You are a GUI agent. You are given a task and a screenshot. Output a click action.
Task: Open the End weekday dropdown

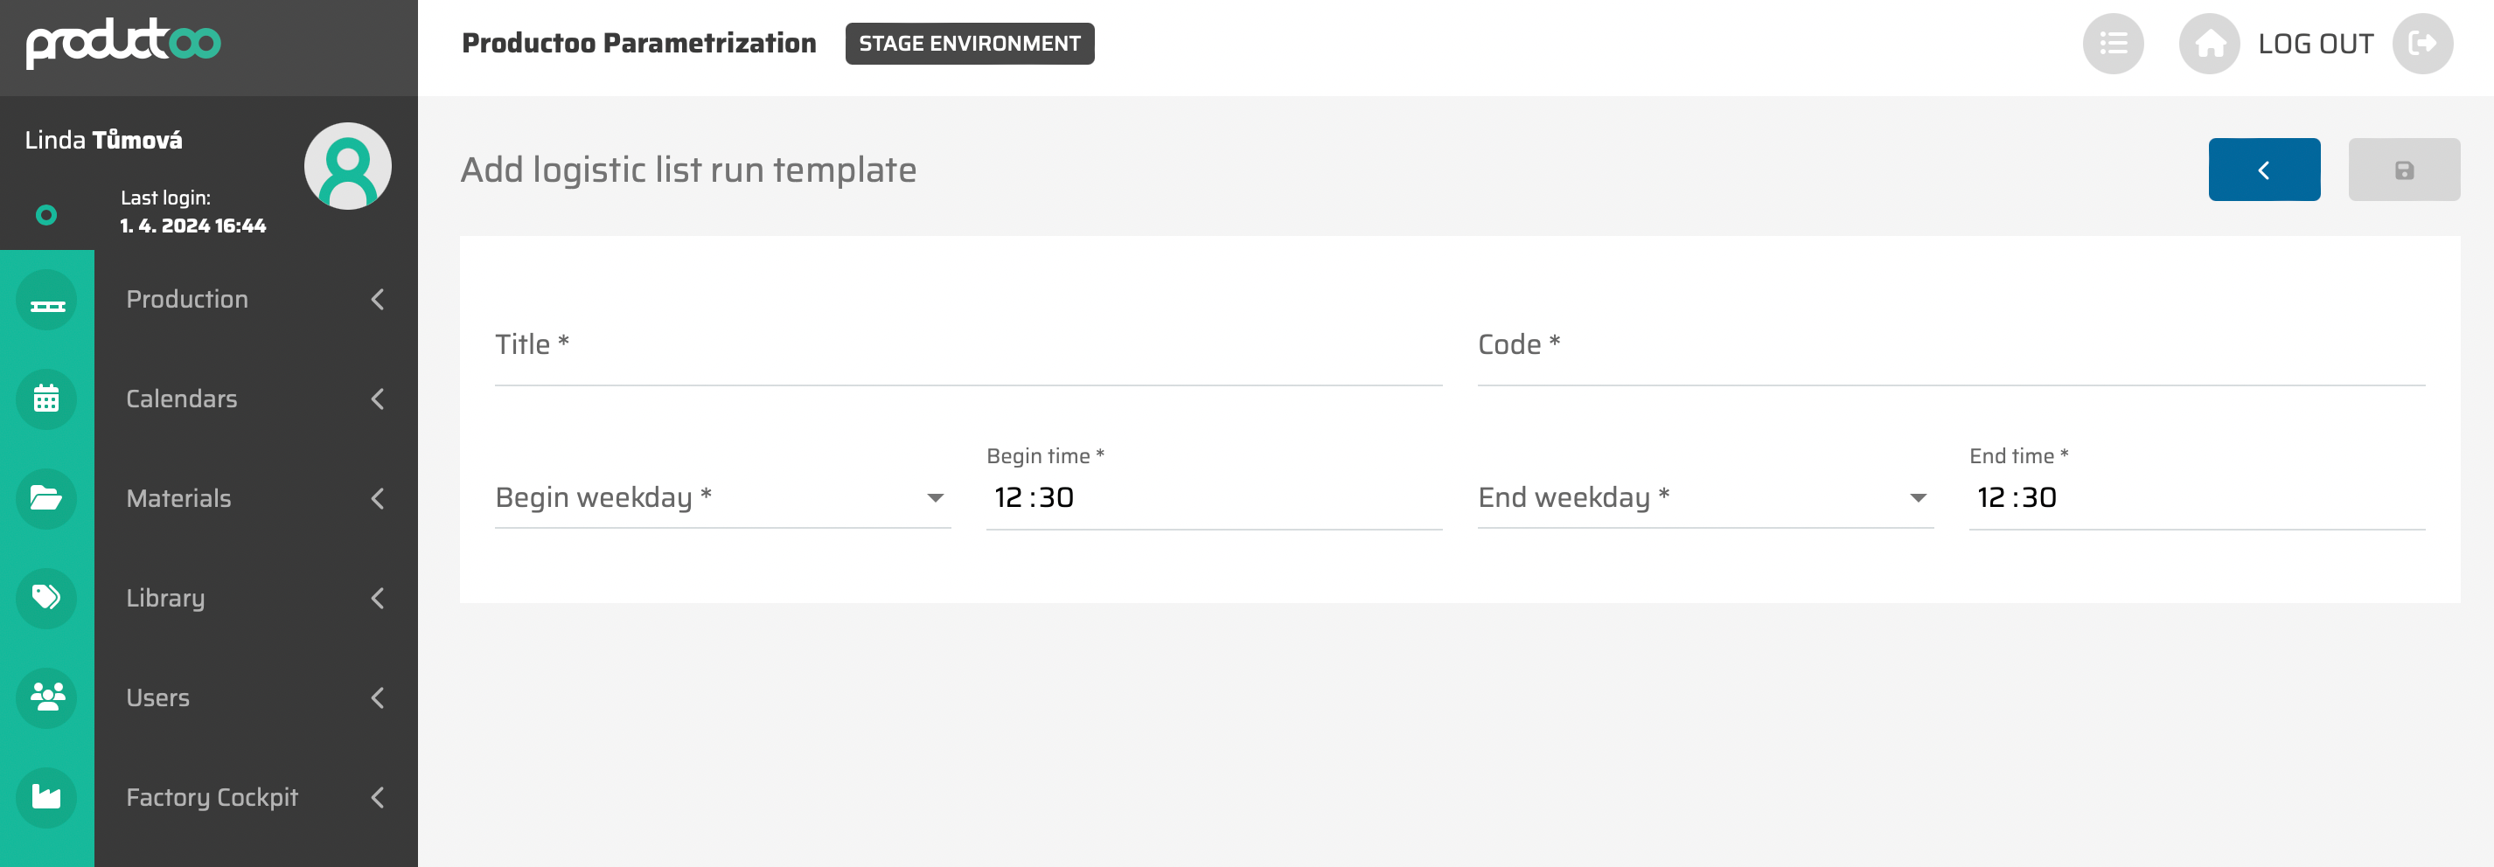point(1704,498)
